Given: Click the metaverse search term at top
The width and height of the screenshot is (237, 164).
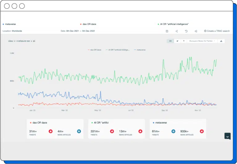Looking at the screenshot, I should click(x=11, y=24).
